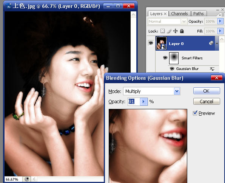This screenshot has height=183, width=225.
Task: Select the Smart Filters mask thumbnail
Action: click(174, 58)
